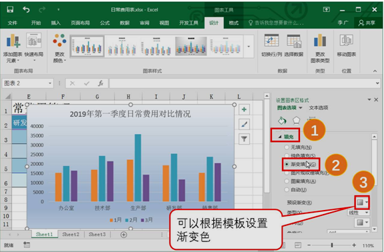Select the fourth dark chart style thumbnail
The image size is (384, 252).
click(x=191, y=46)
